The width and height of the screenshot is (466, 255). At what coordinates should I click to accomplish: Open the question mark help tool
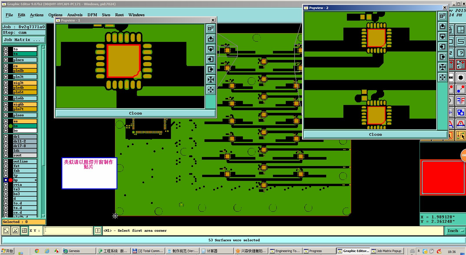(x=461, y=53)
